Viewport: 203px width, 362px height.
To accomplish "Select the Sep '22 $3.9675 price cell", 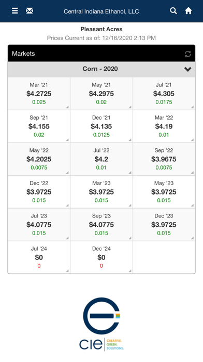I will (x=164, y=159).
